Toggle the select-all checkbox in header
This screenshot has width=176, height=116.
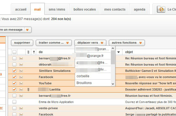14,52
